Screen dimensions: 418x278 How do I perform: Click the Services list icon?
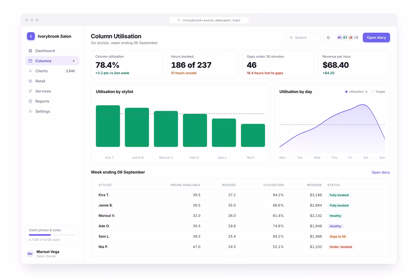[30, 91]
